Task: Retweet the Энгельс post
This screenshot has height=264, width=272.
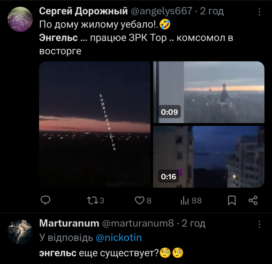Action: (x=92, y=201)
